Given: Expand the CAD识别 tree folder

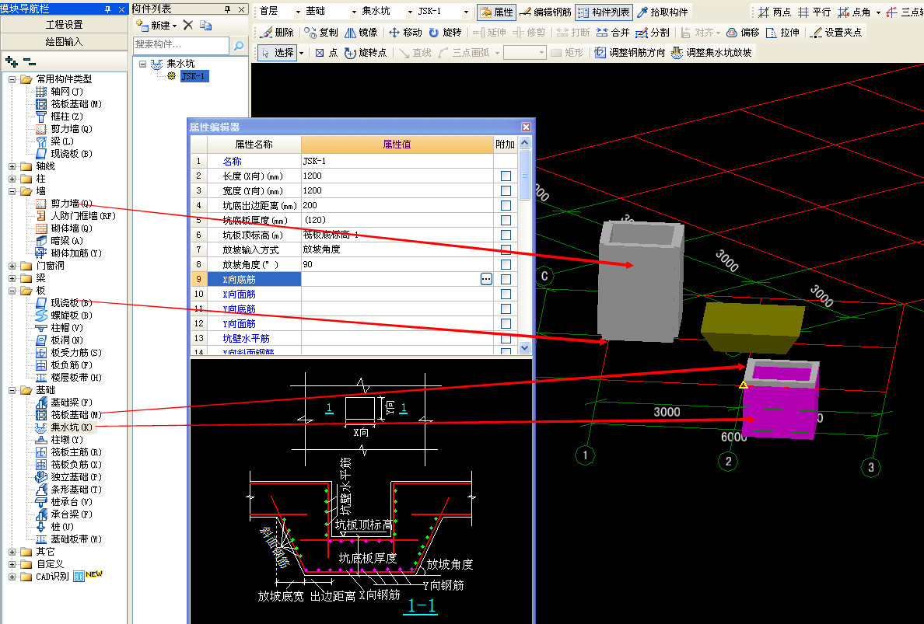Looking at the screenshot, I should click(x=12, y=577).
